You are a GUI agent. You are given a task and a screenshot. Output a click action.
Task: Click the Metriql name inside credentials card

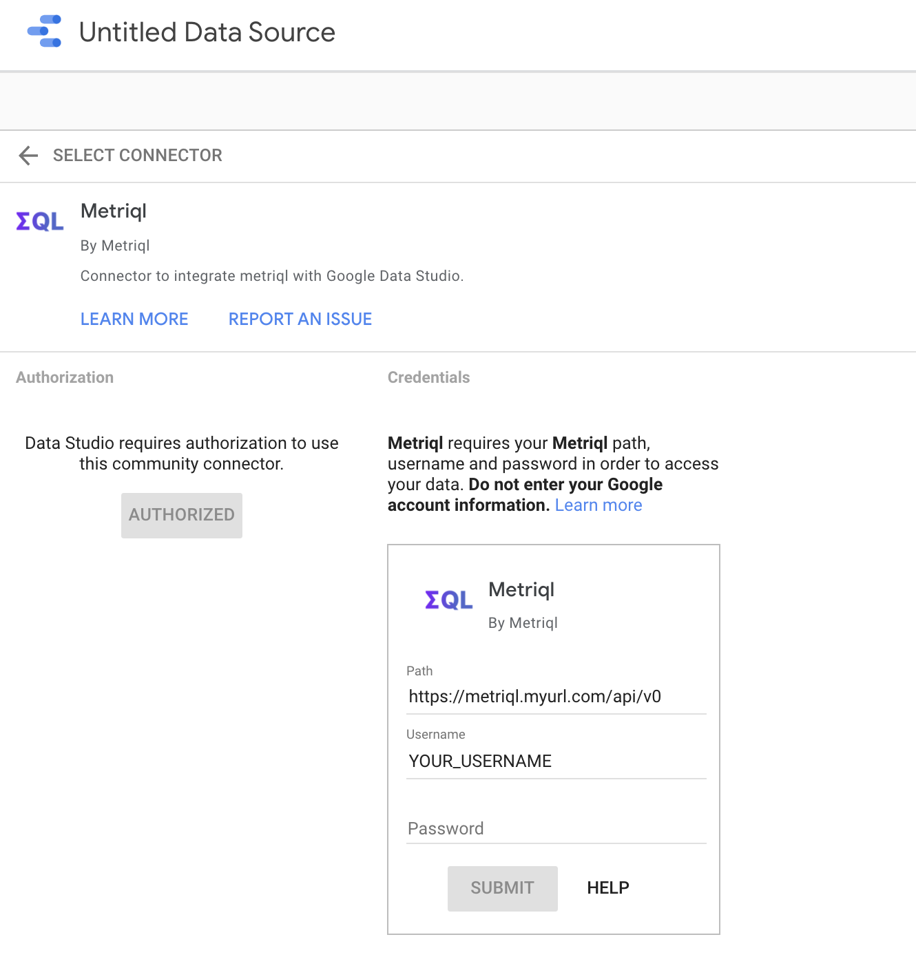[x=521, y=590]
